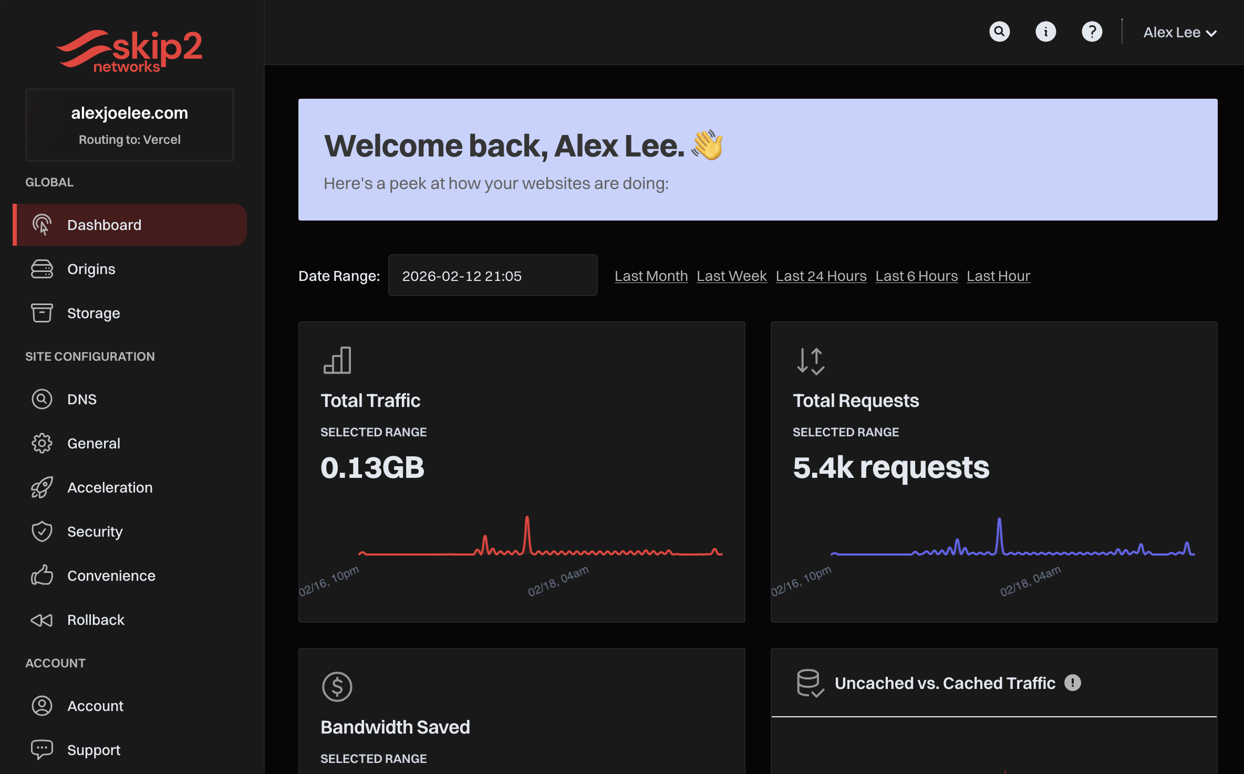The width and height of the screenshot is (1244, 774).
Task: Click the search magnifier icon in header
Action: tap(999, 32)
